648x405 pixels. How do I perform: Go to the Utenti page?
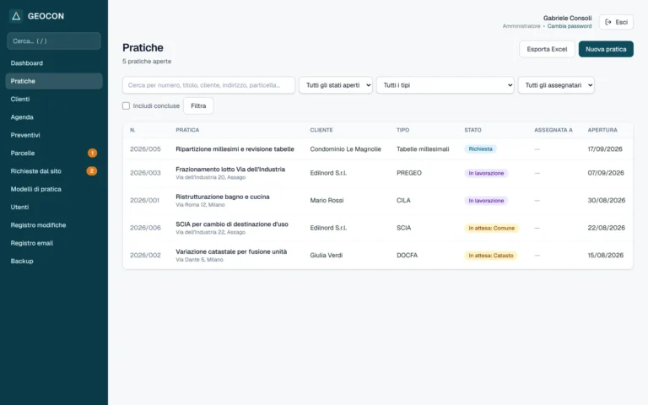click(x=54, y=207)
